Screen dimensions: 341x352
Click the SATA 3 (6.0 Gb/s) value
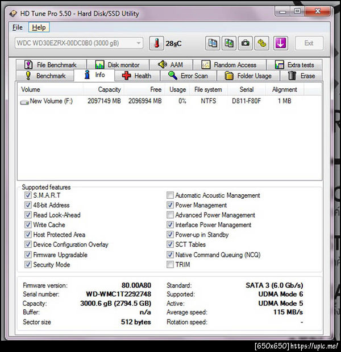click(275, 285)
